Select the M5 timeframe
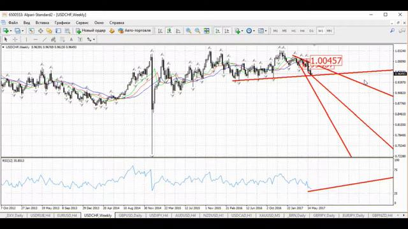This screenshot has height=229, width=408. [x=284, y=31]
